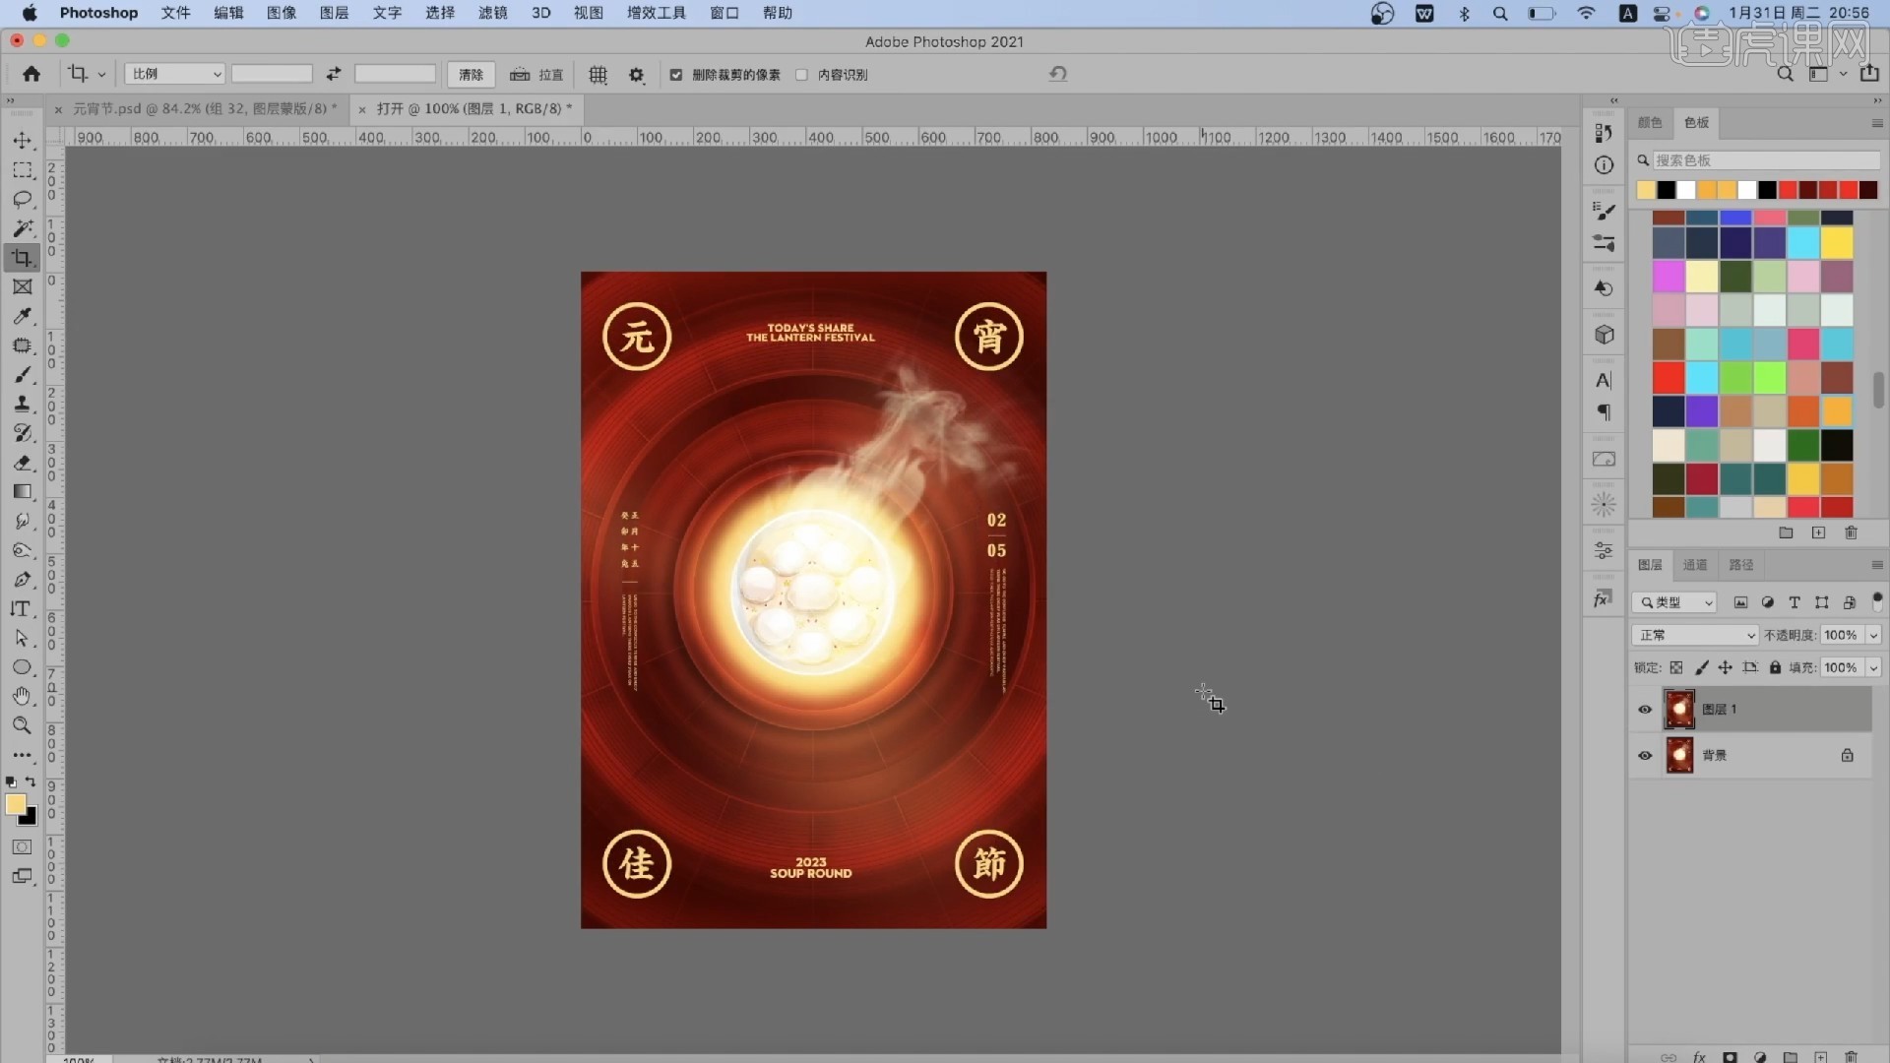This screenshot has height=1063, width=1890.
Task: Select the Rectangular Marquee tool
Action: point(22,170)
